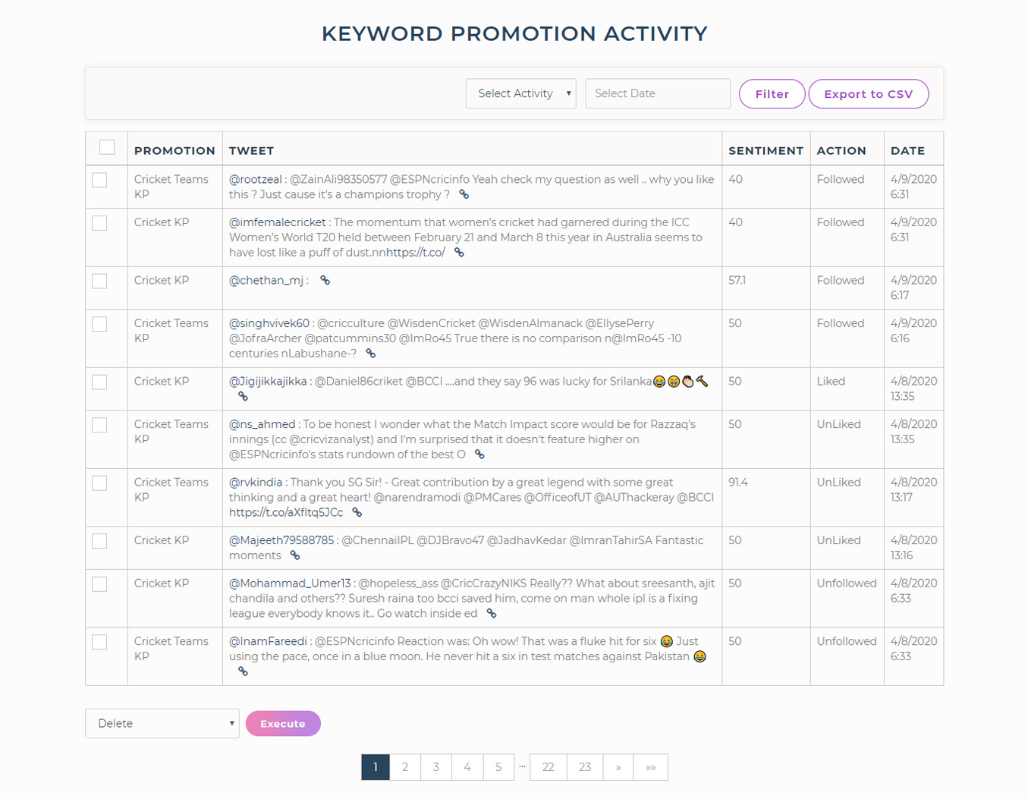
Task: Open the link icon on @Mohammad_Umer13's row
Action: coord(492,613)
